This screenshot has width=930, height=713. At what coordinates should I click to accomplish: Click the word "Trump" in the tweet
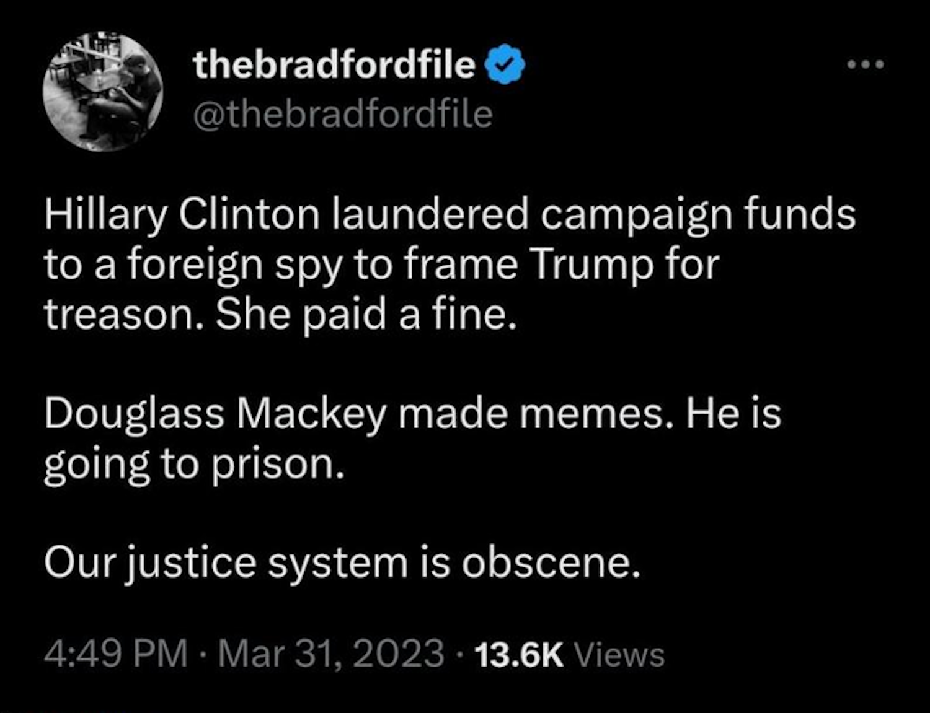point(592,265)
